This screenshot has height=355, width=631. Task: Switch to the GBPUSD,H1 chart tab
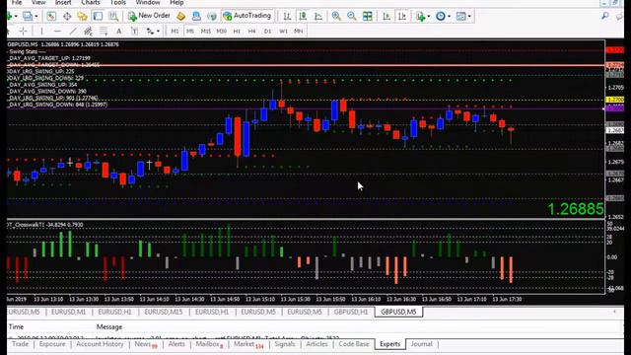coord(351,312)
